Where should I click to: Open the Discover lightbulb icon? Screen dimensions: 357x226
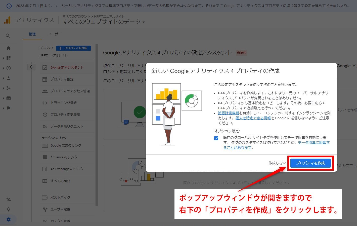(x=9, y=209)
